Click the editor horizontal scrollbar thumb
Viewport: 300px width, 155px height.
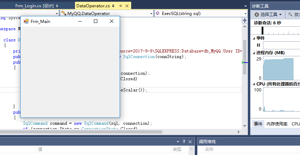click(x=81, y=132)
